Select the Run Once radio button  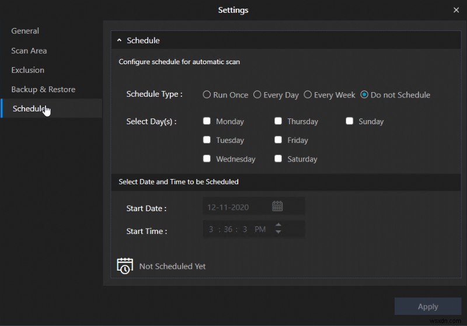(x=207, y=94)
